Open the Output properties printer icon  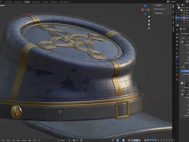click(x=177, y=38)
